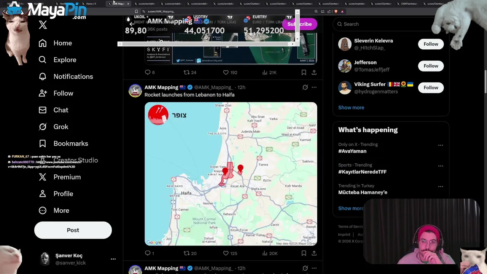Open more options on Haifa rocket tweet
Image resolution: width=487 pixels, height=274 pixels.
pyautogui.click(x=314, y=87)
